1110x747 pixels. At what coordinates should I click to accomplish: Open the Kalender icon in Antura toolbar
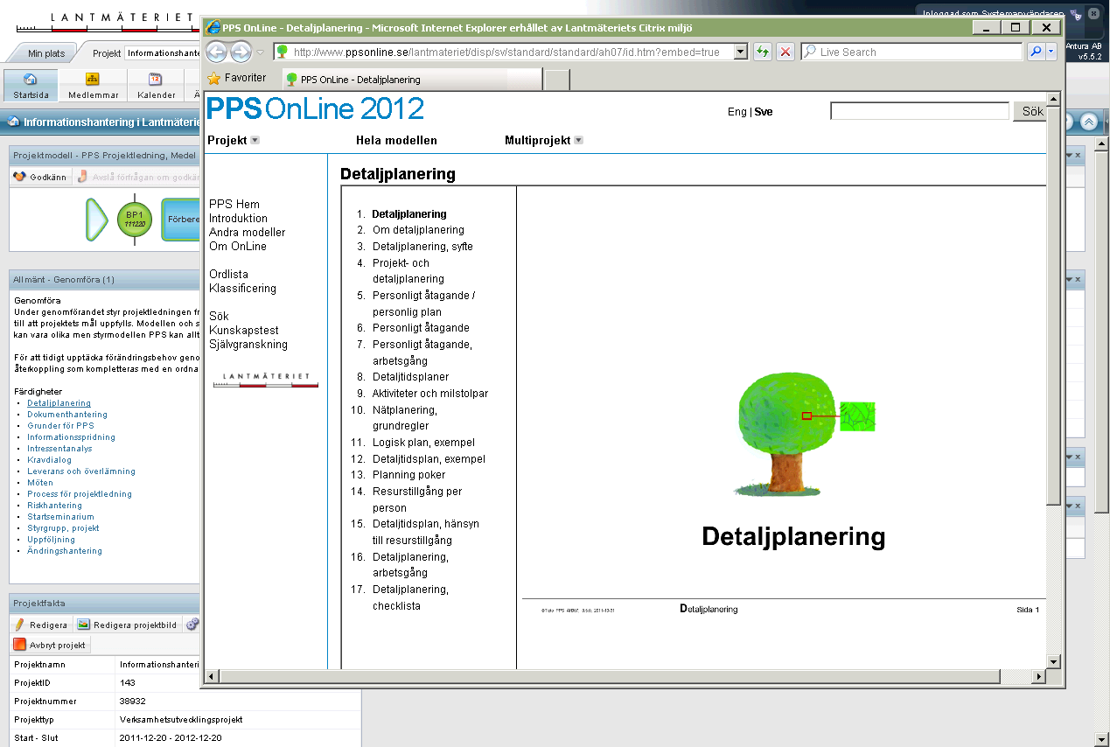(155, 80)
